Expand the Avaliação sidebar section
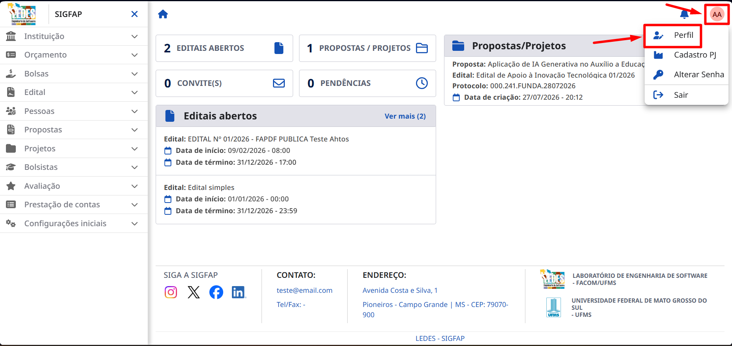Viewport: 732px width, 346px height. pos(74,186)
